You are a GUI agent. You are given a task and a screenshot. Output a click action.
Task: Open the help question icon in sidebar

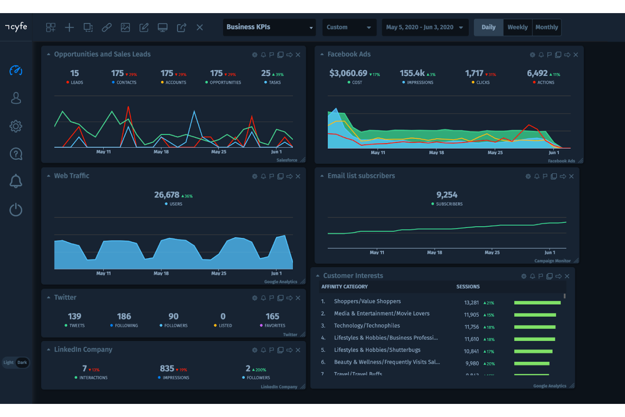coord(16,154)
